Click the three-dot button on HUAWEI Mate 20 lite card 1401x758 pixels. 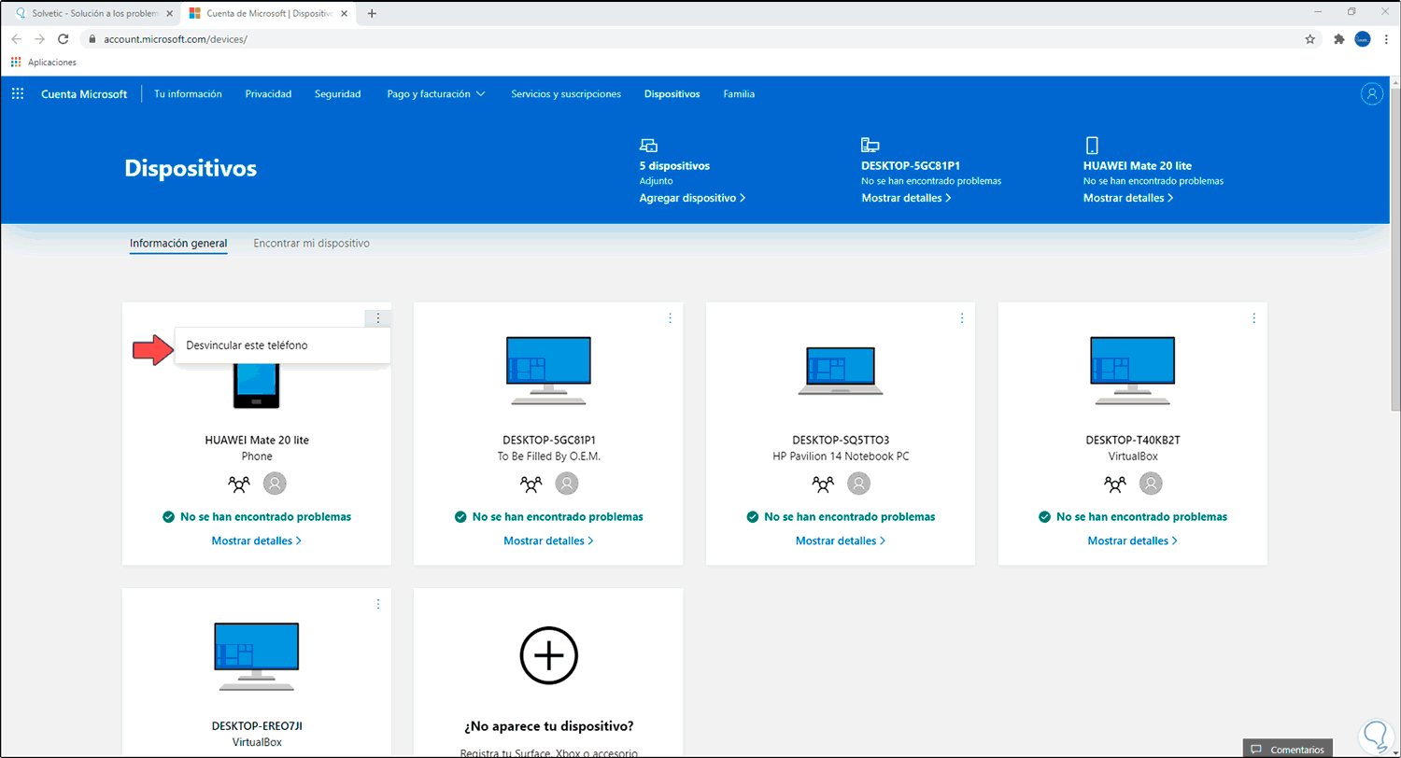click(x=378, y=318)
